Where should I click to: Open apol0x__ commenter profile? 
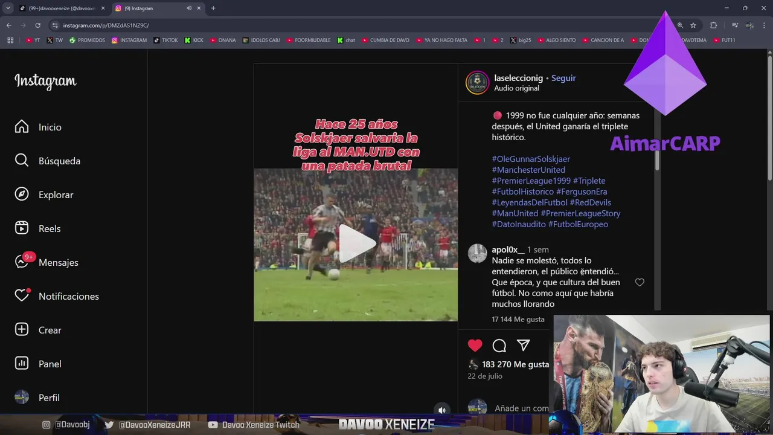click(508, 250)
